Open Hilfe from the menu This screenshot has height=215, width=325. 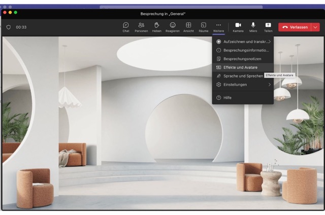coord(243,98)
